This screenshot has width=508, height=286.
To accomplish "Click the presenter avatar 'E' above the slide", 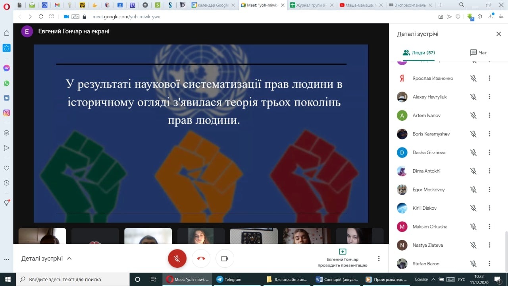I will click(x=27, y=31).
